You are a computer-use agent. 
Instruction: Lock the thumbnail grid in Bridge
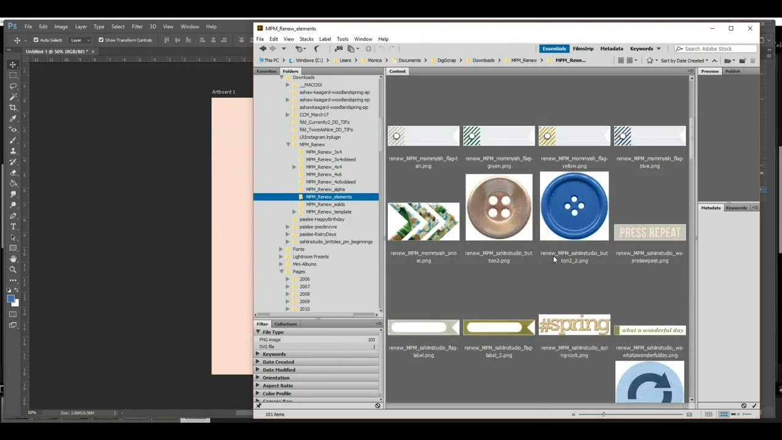pyautogui.click(x=709, y=414)
